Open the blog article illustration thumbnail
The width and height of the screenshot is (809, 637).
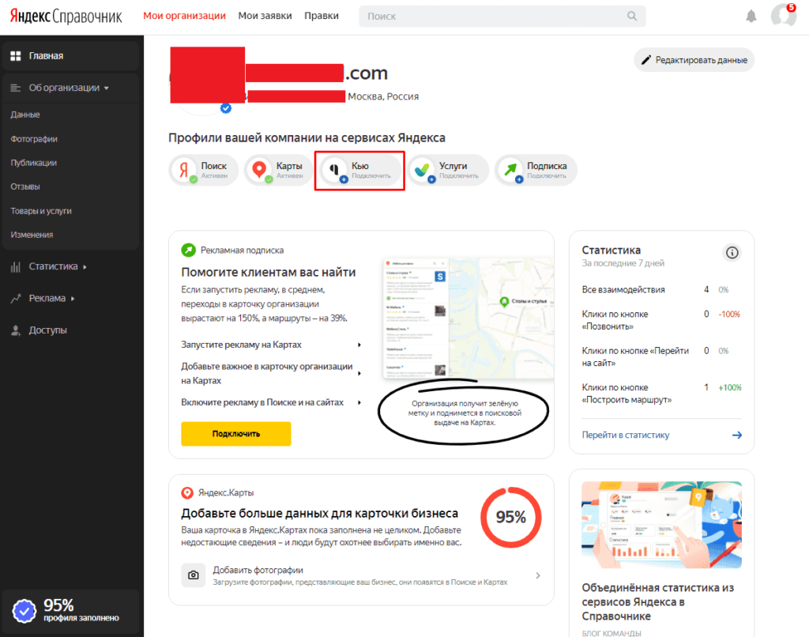[x=661, y=525]
